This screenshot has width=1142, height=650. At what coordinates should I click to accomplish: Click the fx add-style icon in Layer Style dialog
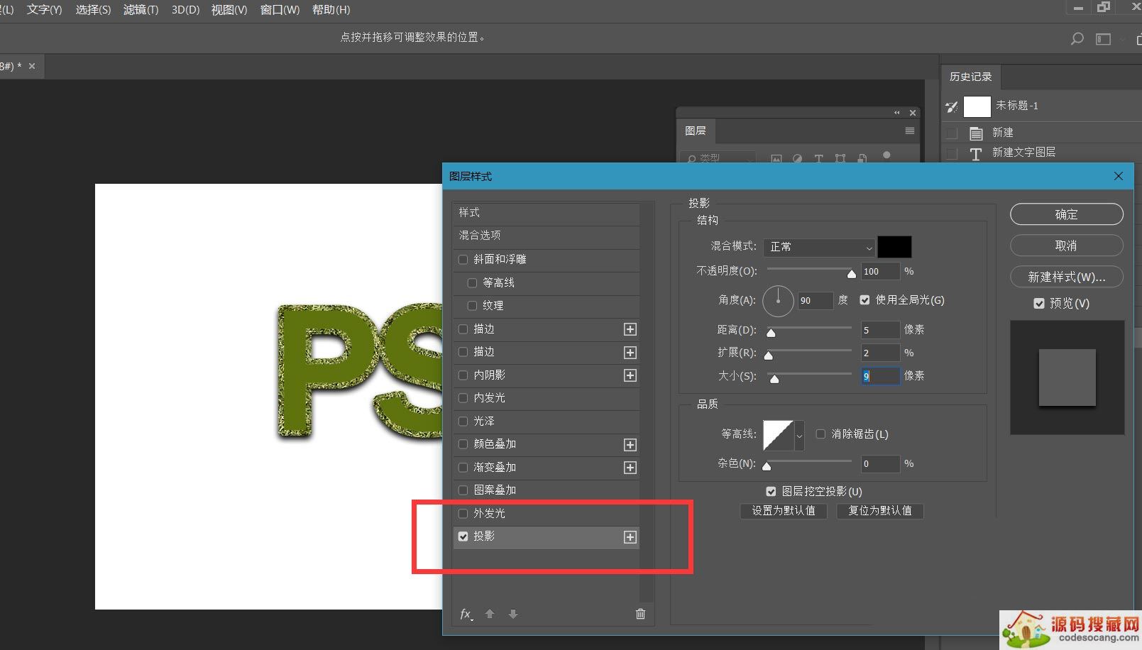coord(466,614)
